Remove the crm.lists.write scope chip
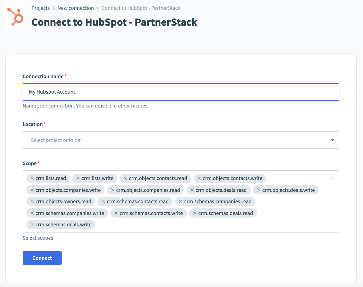Viewport: 363px width, 287px height. click(78, 178)
